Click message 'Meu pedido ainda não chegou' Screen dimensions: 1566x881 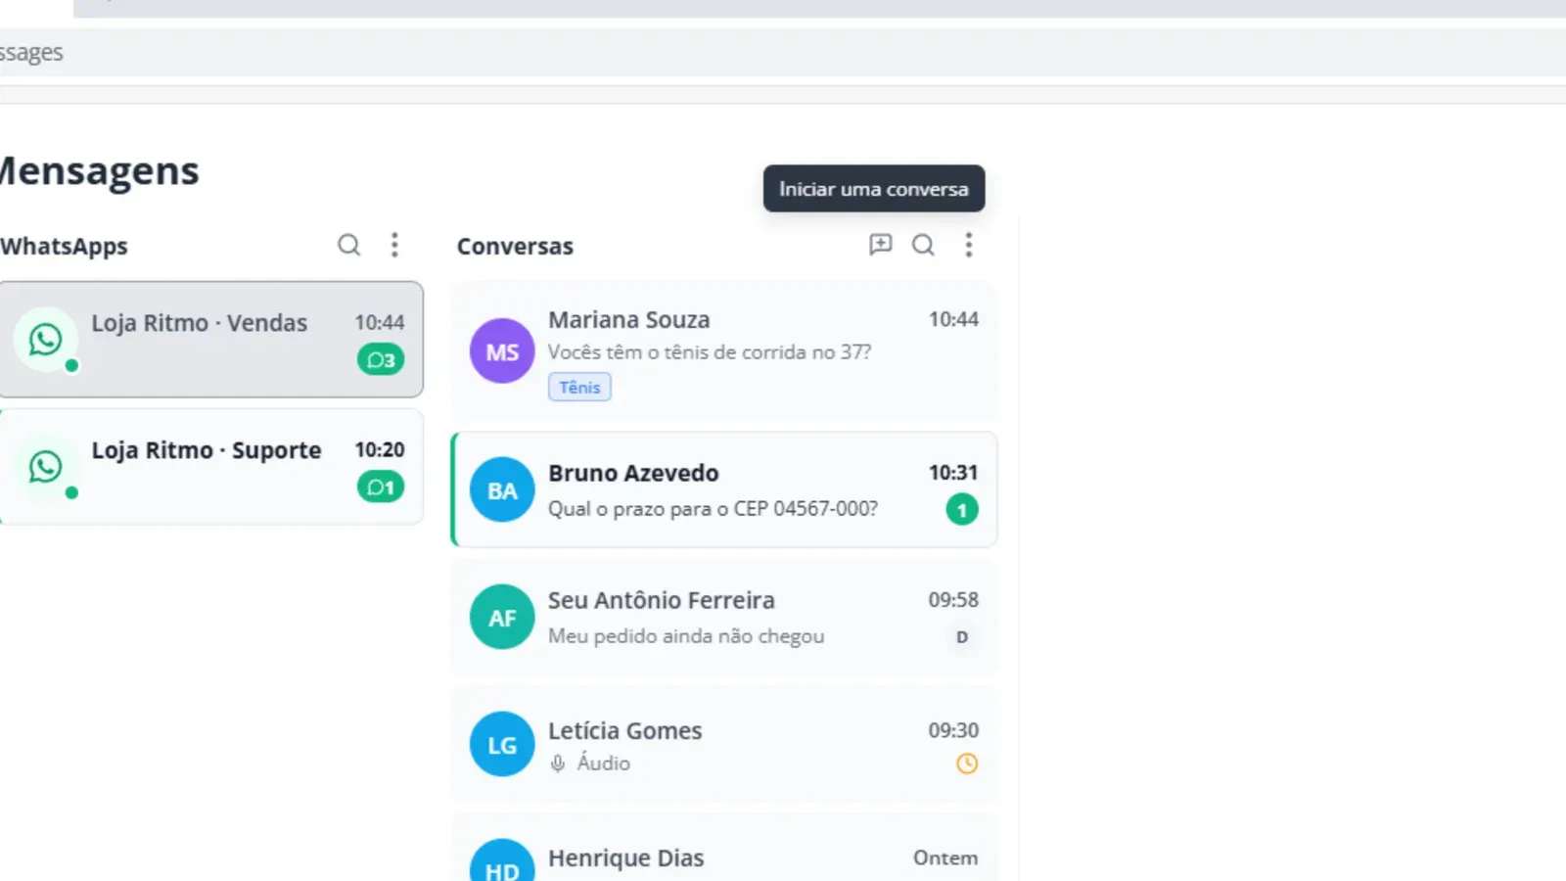click(x=686, y=636)
